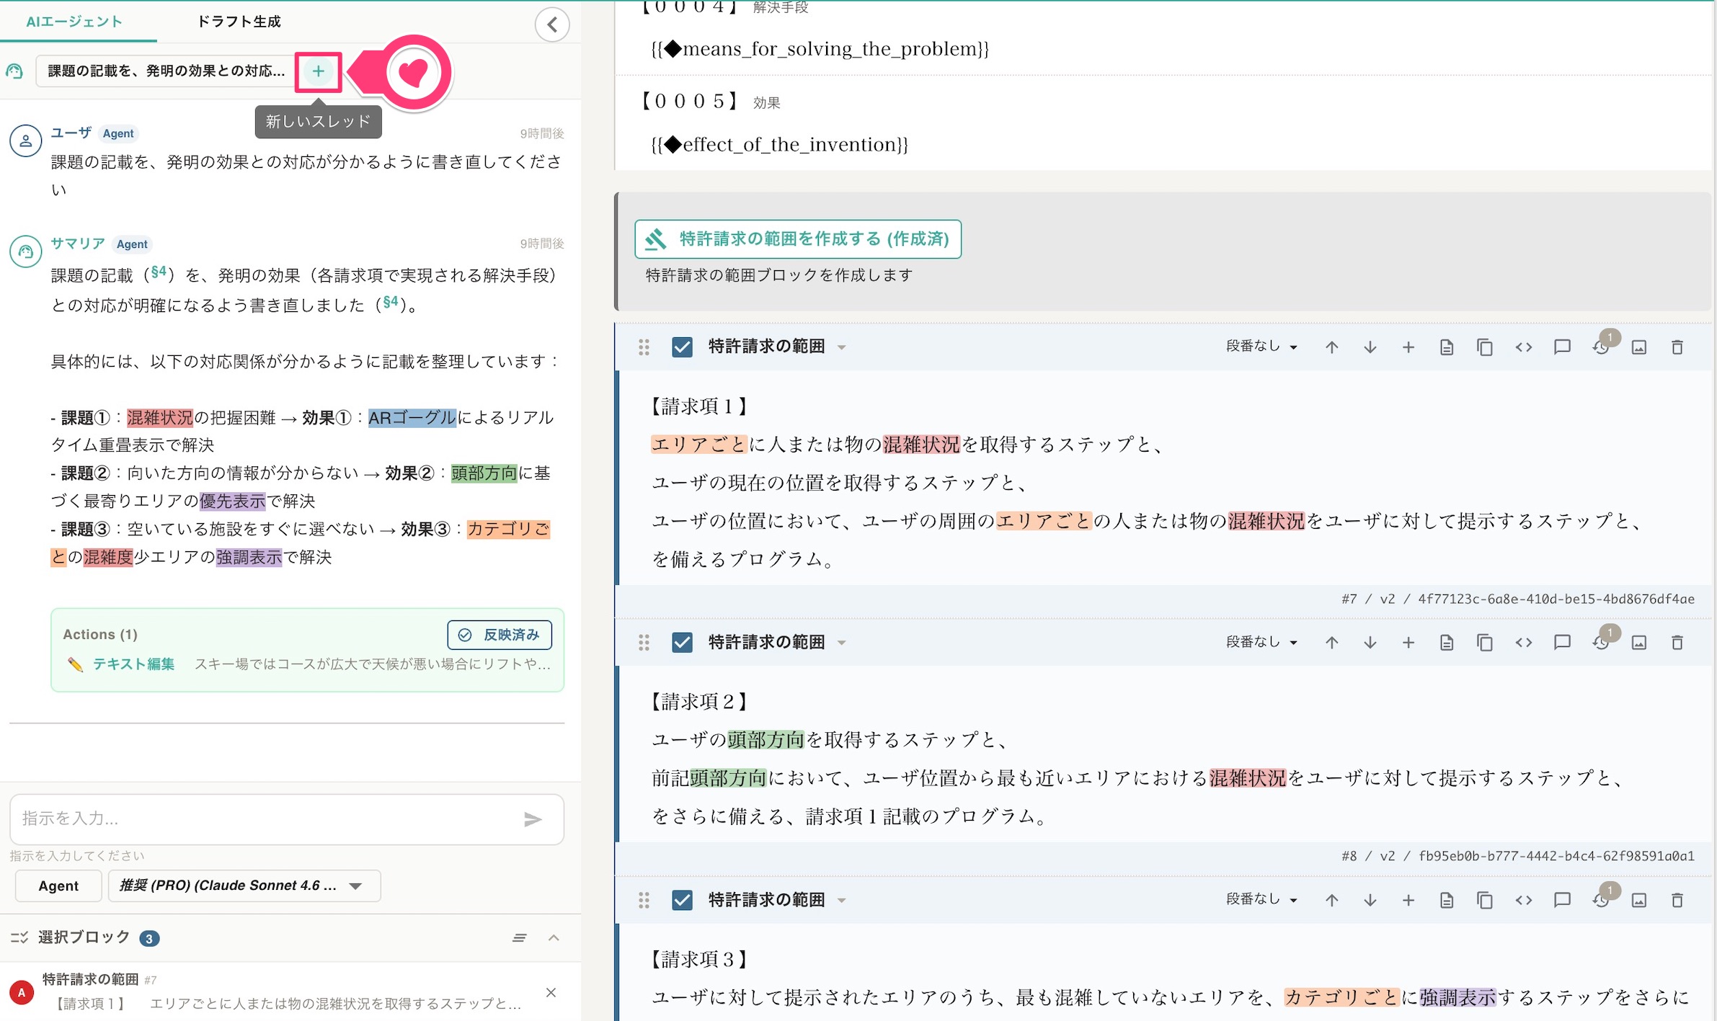This screenshot has width=1717, height=1021.
Task: Show code view for claim 1 block
Action: coord(1523,348)
